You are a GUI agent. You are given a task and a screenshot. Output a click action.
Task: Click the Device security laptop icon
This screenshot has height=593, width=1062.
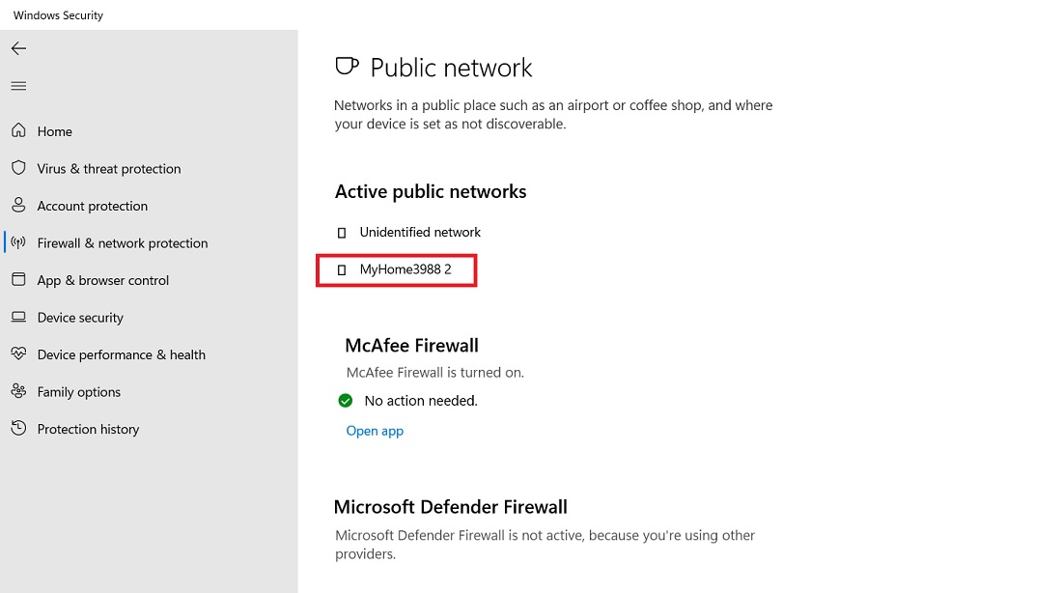coord(17,317)
